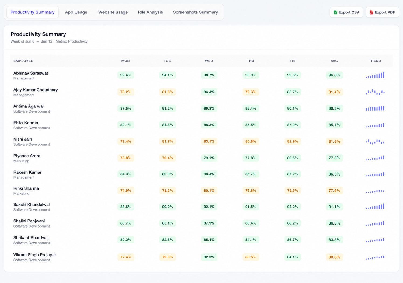Click Ekta Kasnia's trend sparkline
The image size is (403, 283).
point(375,125)
